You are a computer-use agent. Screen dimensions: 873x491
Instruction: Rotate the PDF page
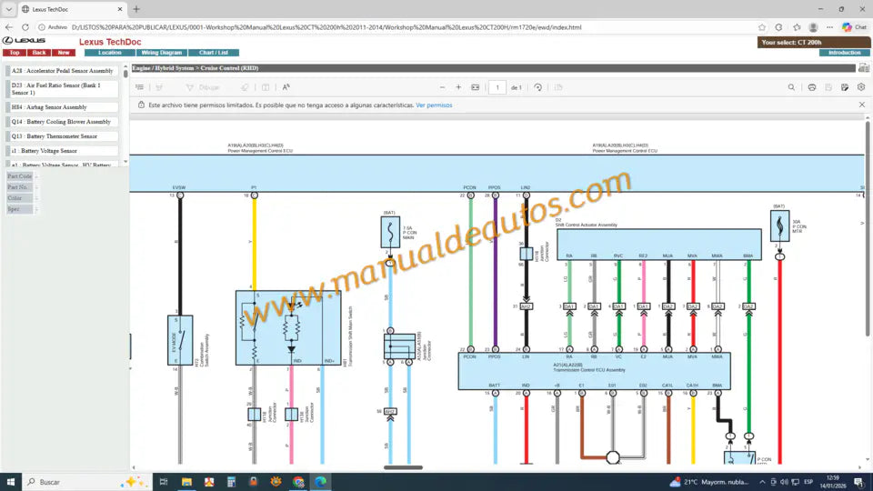click(537, 87)
